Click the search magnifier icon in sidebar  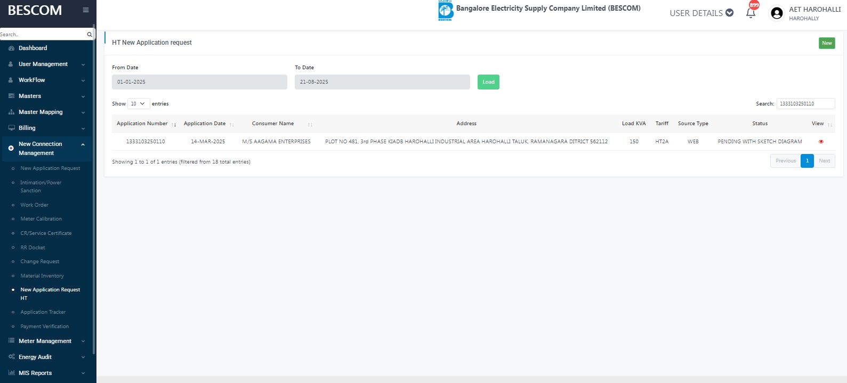click(90, 34)
